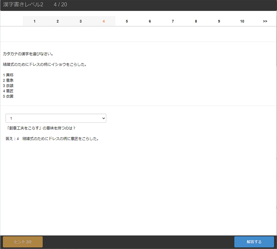Screen dimensions: 277x249
Task: Click answer option text 2 意象
Action: (8, 80)
